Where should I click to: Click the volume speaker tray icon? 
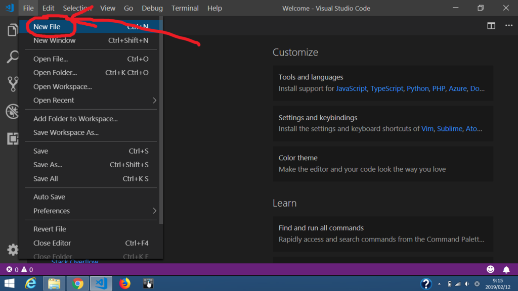[x=467, y=284]
